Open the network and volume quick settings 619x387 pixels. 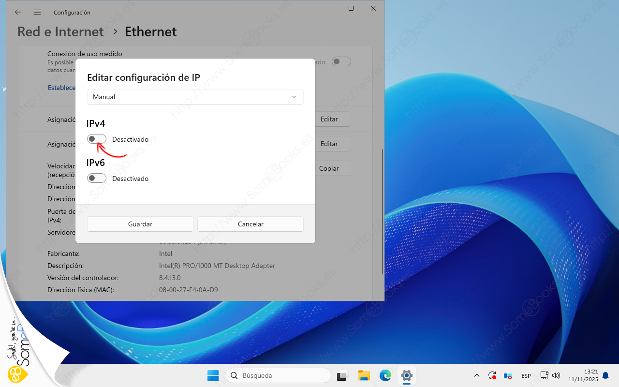pos(549,375)
